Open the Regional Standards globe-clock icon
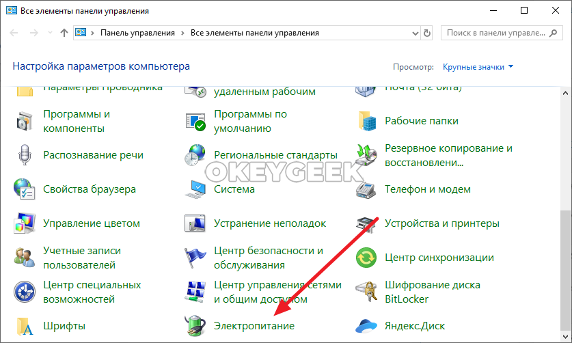Screen dimensions: 572x343 tap(195, 154)
